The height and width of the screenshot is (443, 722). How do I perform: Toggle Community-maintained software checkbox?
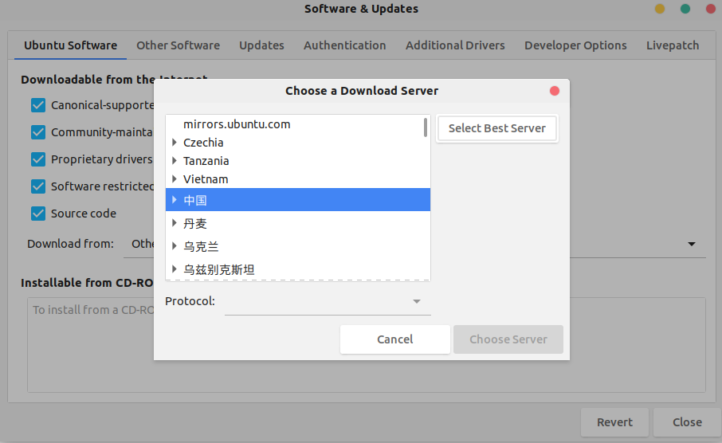pos(38,132)
